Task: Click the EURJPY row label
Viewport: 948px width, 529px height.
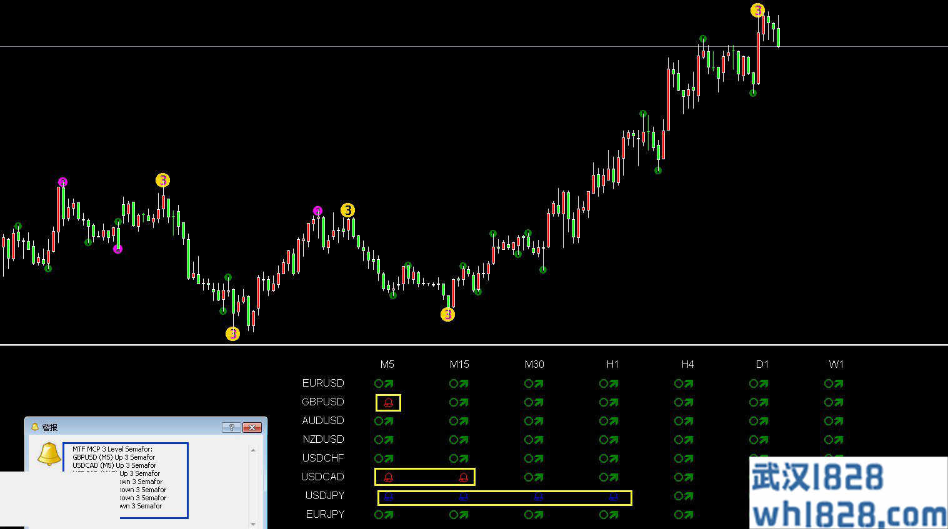Action: pos(325,514)
